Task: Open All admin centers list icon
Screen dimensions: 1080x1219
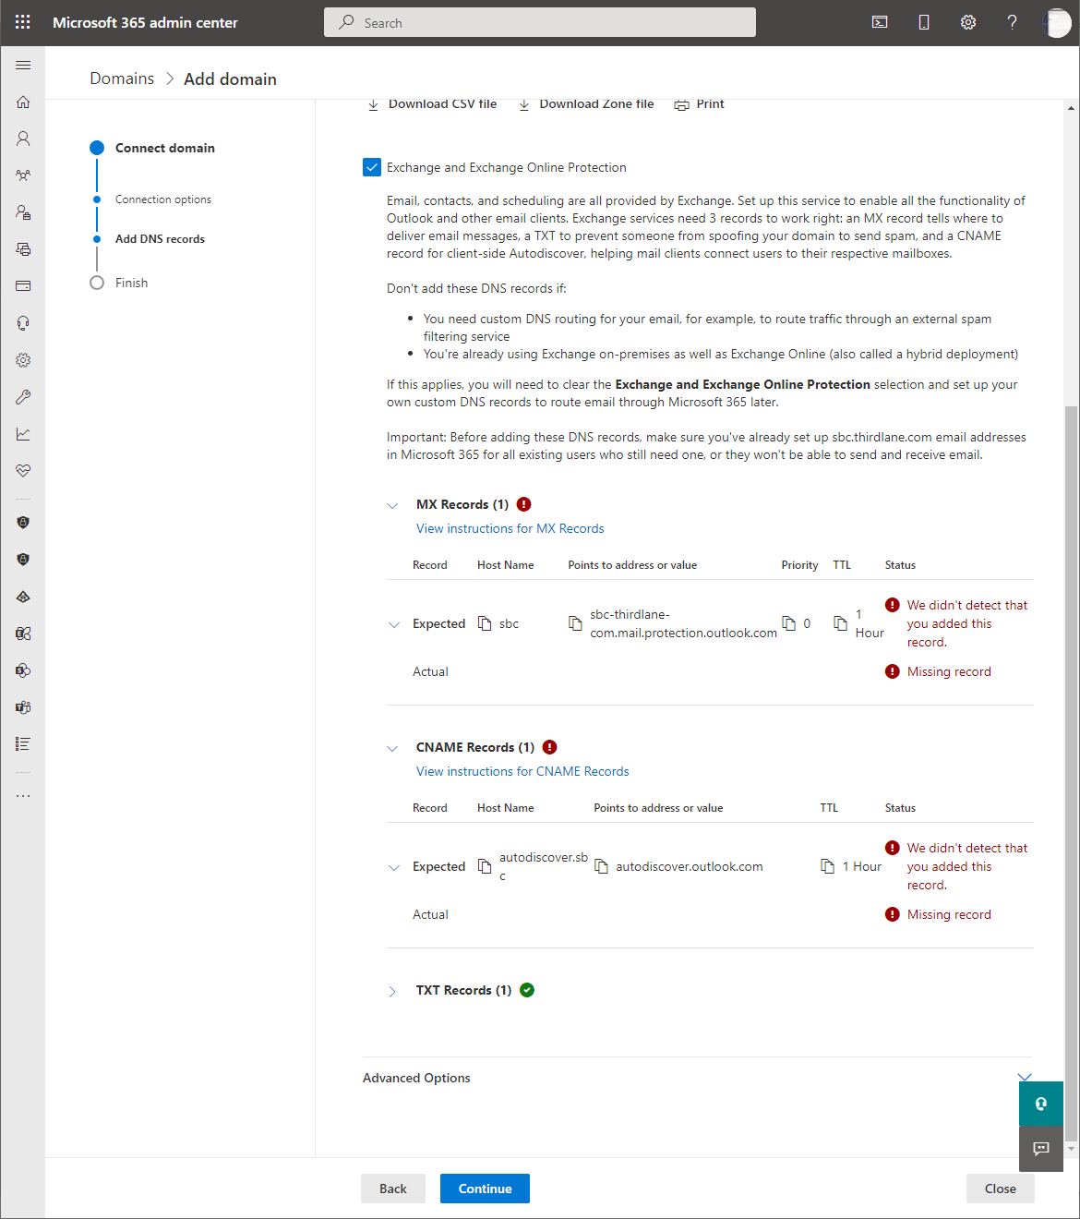Action: 23,744
